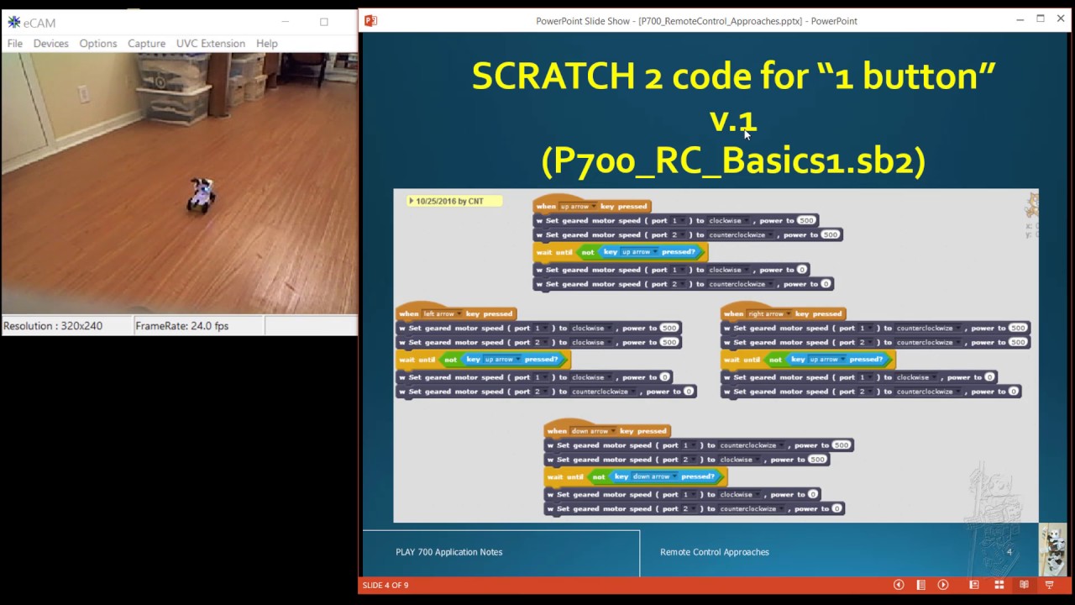Click the '(P700_RC_Basics1.sb2)' filename text
The image size is (1075, 605).
click(733, 160)
